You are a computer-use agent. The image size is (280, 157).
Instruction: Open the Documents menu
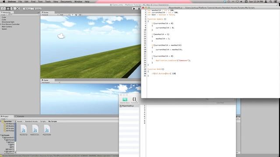click(x=66, y=1)
